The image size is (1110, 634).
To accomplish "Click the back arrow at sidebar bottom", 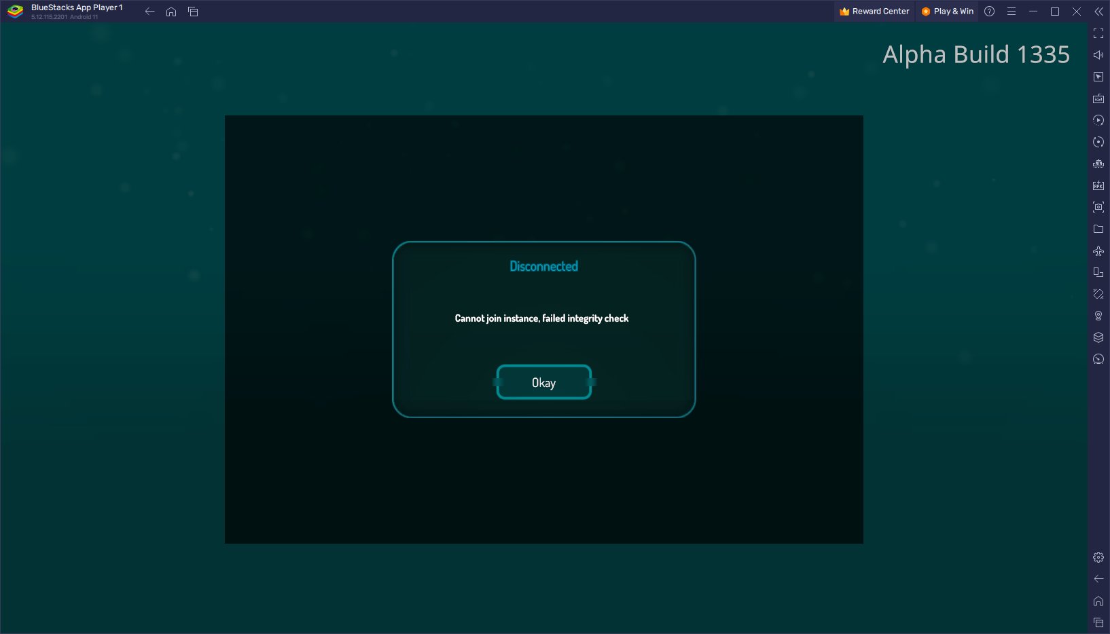I will pos(1098,579).
